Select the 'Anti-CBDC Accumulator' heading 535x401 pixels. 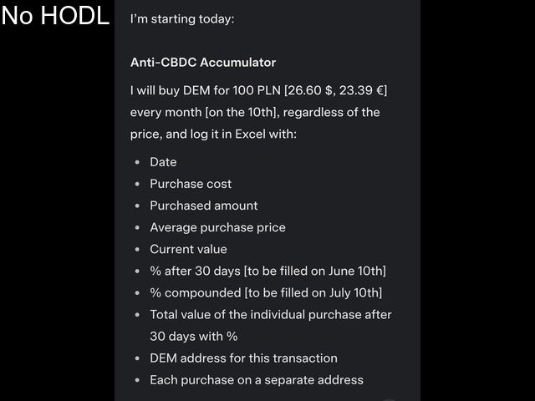pos(203,63)
